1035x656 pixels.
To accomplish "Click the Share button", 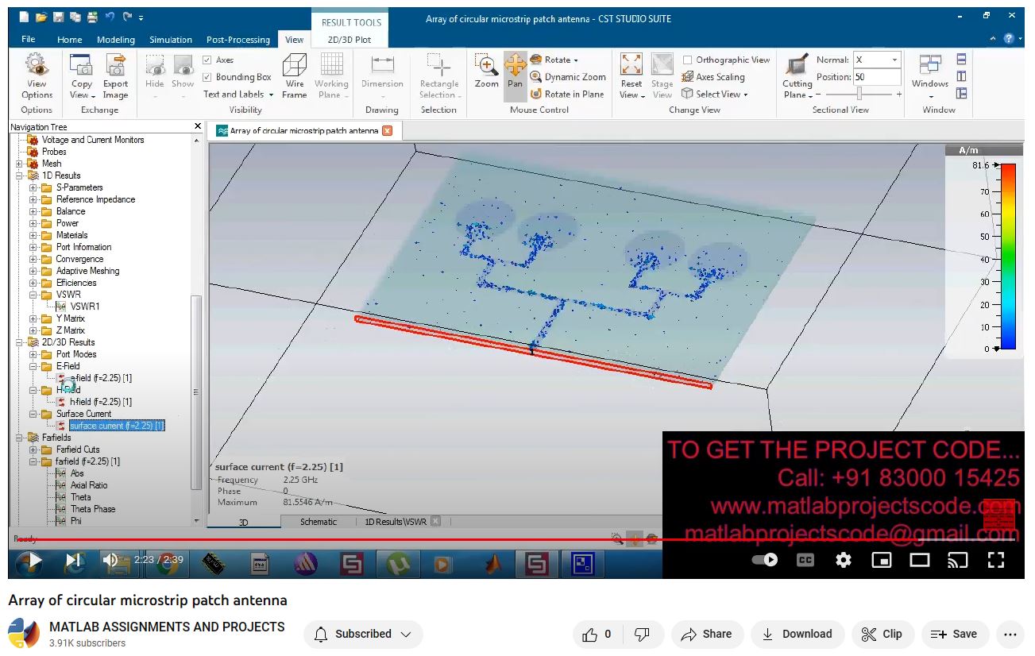I will click(x=707, y=634).
